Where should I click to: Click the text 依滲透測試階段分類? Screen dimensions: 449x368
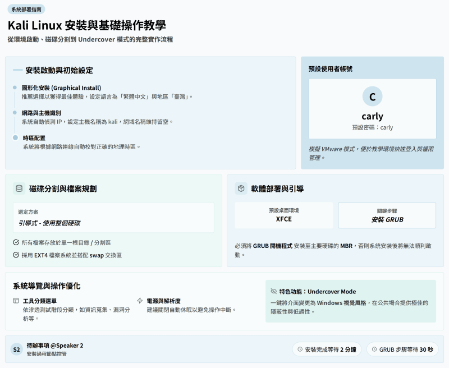[x=76, y=314]
